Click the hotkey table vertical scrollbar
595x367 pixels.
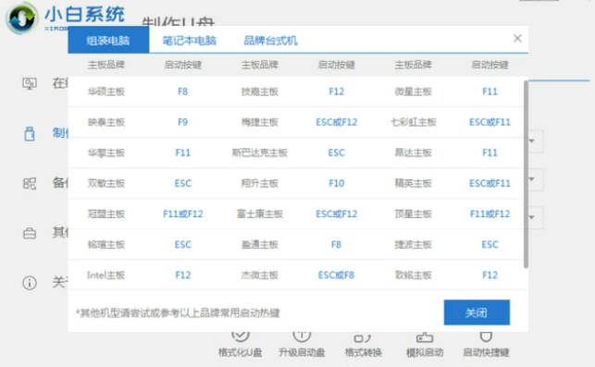tap(526, 174)
